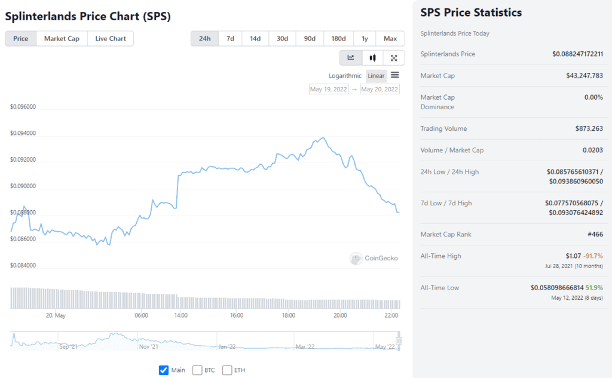Image resolution: width=612 pixels, height=378 pixels.
Task: Expand chart to fullscreen mode
Action: tap(393, 58)
